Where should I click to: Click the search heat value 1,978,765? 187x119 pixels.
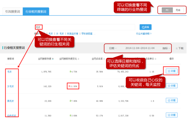[46, 72]
